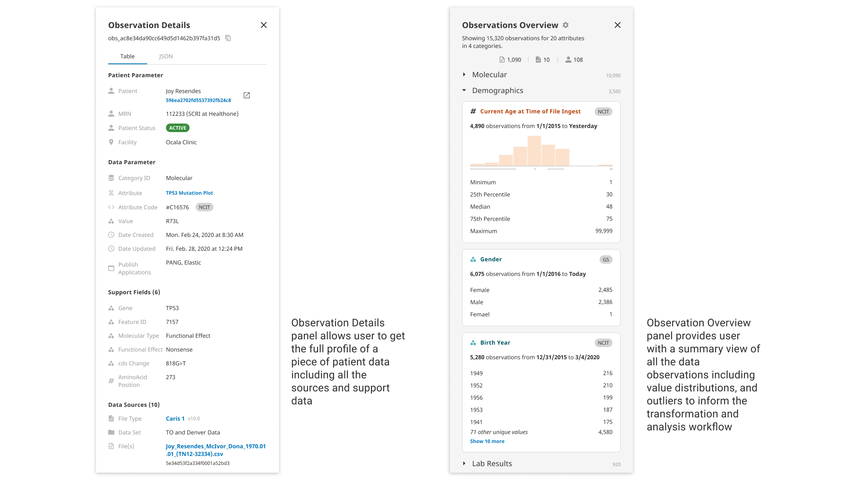Screen dimensions: 857x482
Task: Click the range slider below the age histogram
Action: (541, 169)
